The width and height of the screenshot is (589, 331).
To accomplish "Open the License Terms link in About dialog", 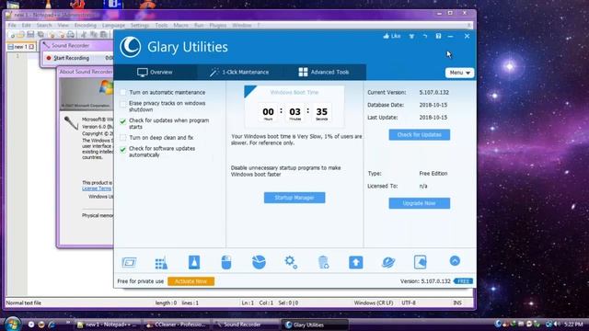I will click(x=97, y=188).
